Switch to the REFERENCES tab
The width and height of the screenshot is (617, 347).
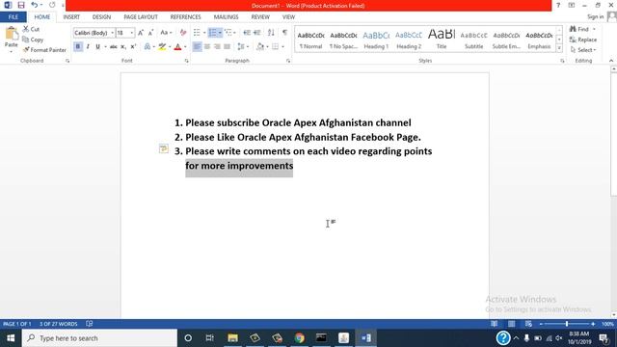coord(185,17)
